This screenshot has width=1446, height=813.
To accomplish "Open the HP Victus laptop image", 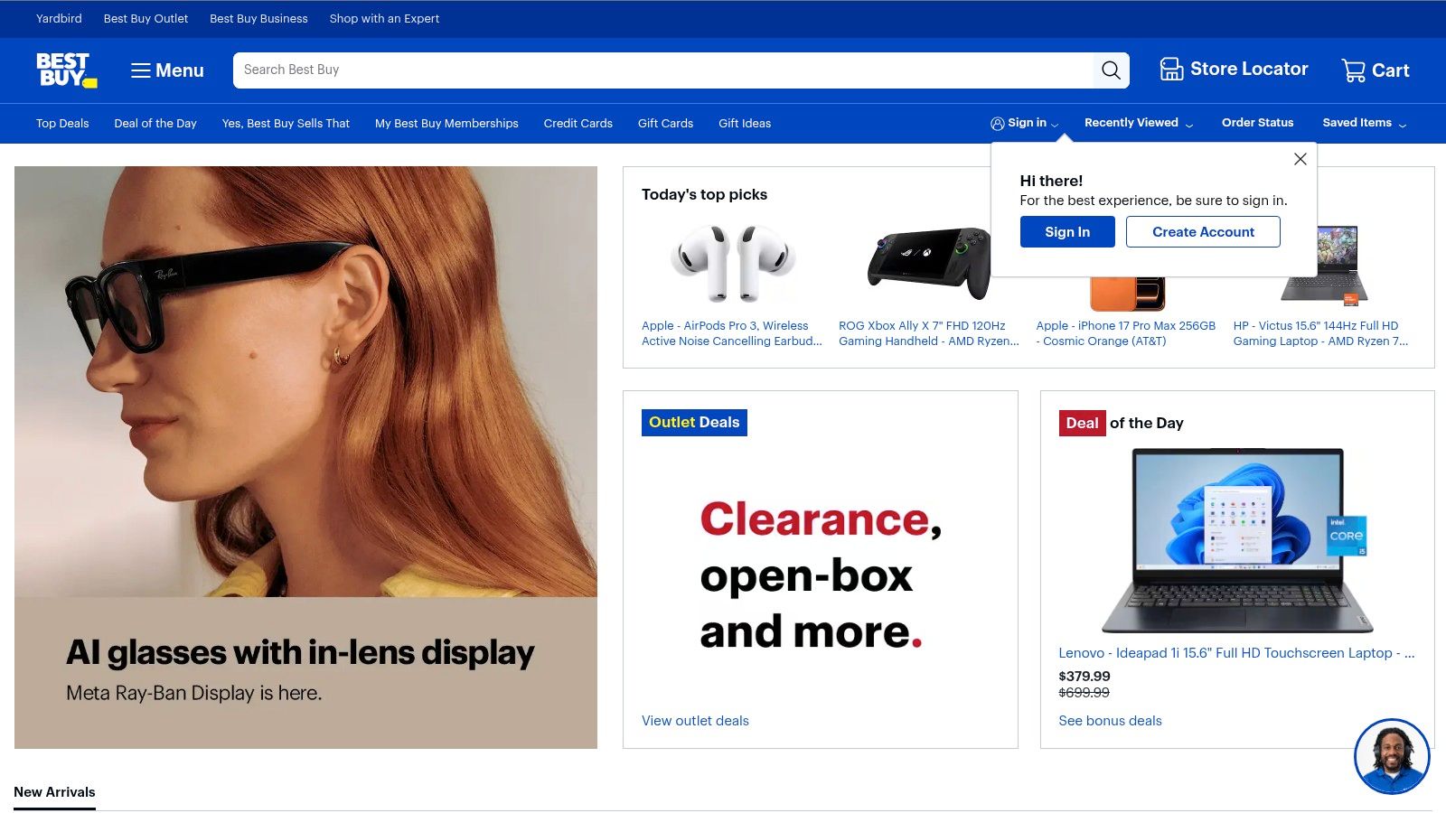I will click(1324, 265).
